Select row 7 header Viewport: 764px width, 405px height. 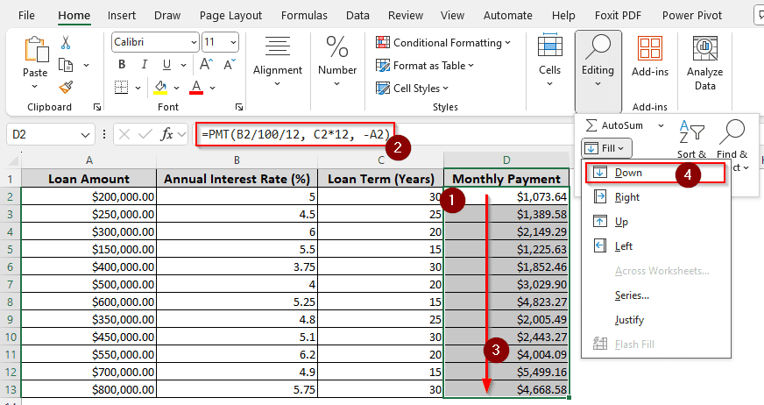[11, 284]
